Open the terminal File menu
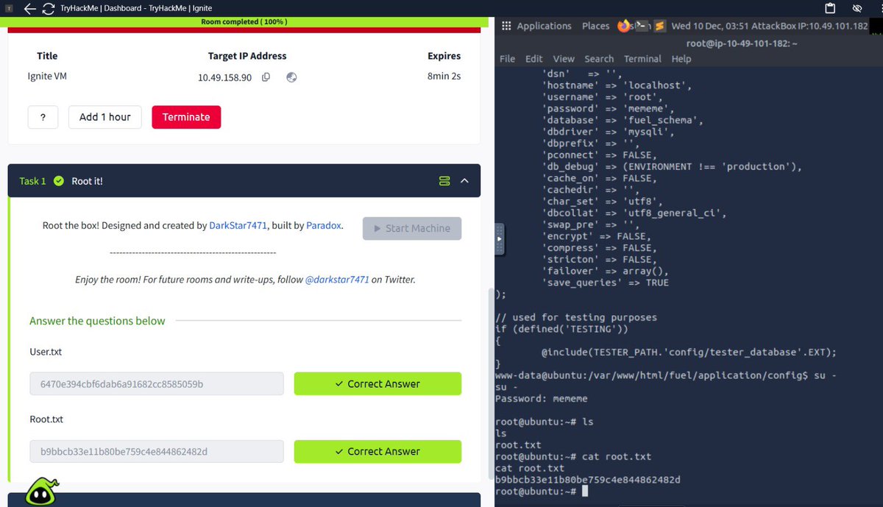This screenshot has width=883, height=507. pos(507,59)
